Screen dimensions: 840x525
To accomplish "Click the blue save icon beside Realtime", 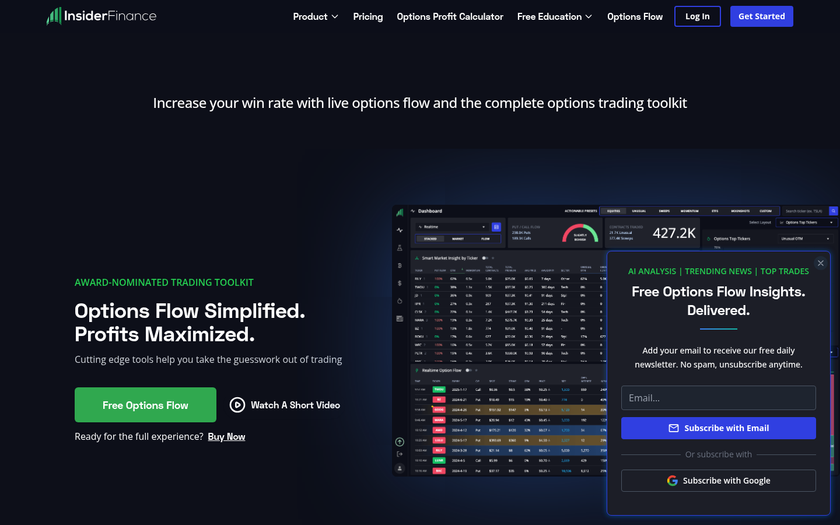I will [496, 227].
